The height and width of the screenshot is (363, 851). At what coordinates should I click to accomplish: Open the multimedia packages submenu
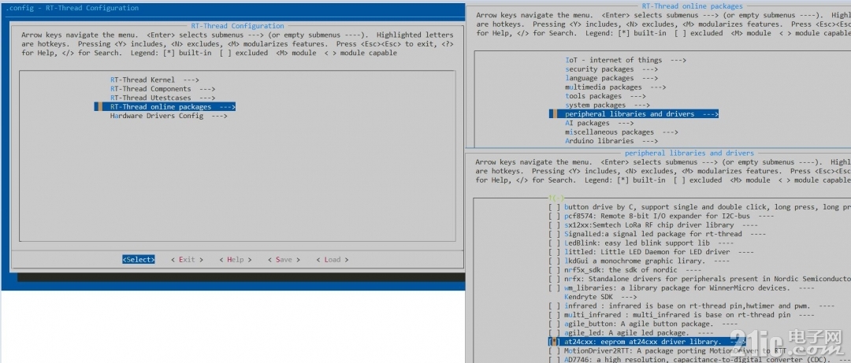coord(615,87)
